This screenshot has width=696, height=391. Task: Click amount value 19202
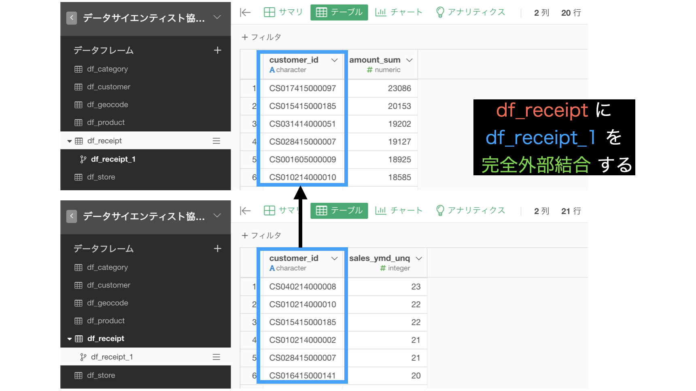click(399, 124)
